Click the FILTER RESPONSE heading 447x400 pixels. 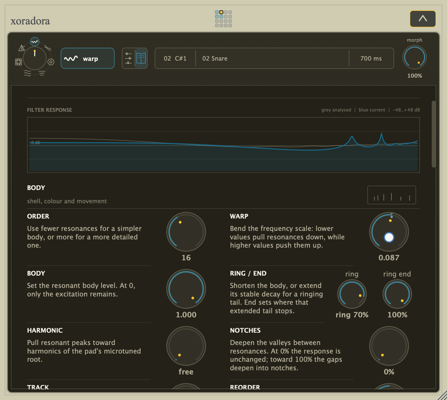tap(49, 110)
